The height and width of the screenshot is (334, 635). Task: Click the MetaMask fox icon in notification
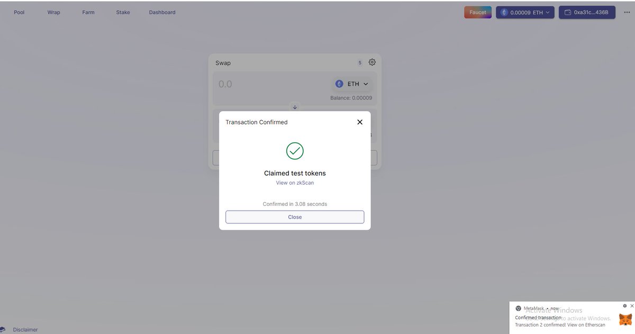point(625,319)
